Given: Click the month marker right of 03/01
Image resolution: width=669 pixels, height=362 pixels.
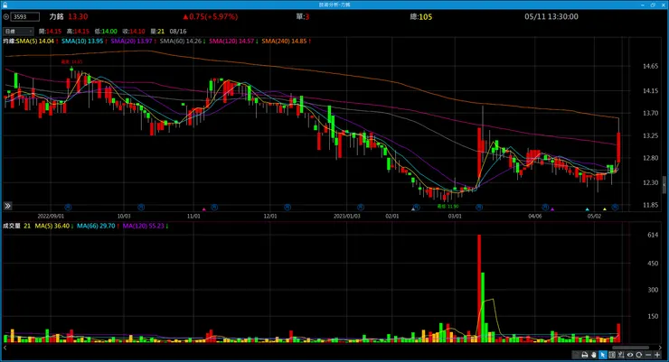Looking at the screenshot, I should click(479, 208).
